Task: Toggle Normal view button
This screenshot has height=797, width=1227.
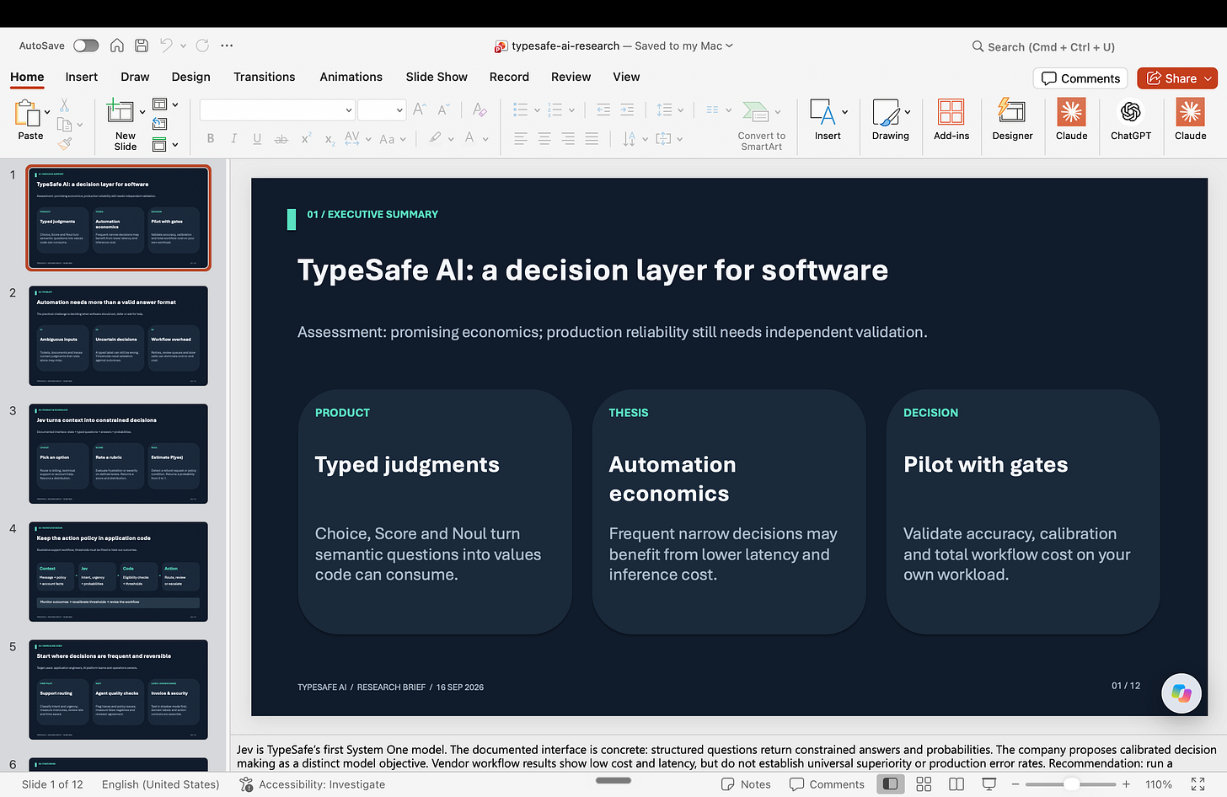Action: pos(890,784)
